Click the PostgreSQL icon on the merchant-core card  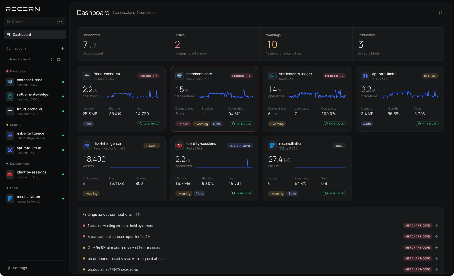pos(179,76)
